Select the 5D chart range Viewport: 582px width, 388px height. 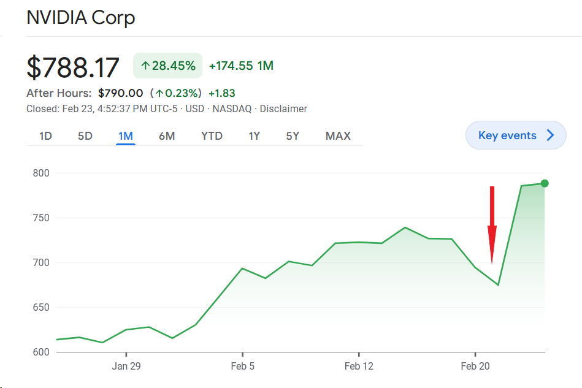coord(85,136)
